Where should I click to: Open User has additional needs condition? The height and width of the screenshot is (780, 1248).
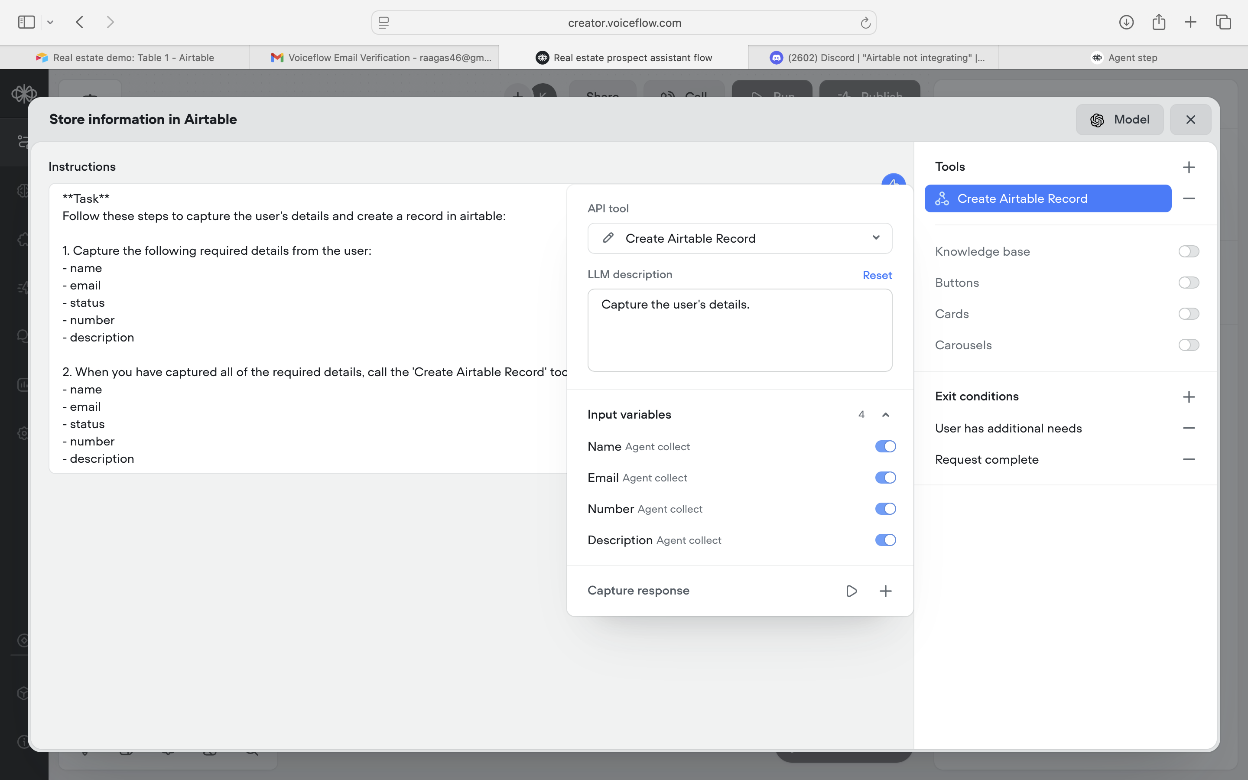point(1008,428)
